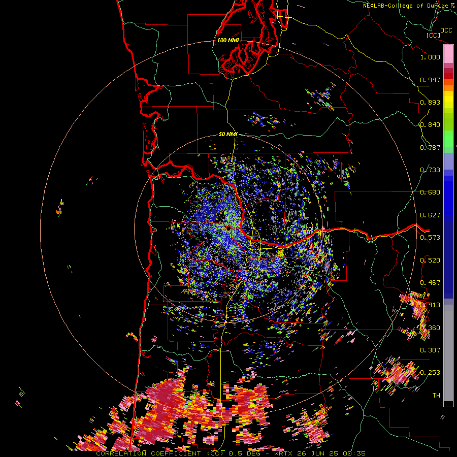Select the 0.893 legend value
The width and height of the screenshot is (457, 457).
[x=430, y=102]
